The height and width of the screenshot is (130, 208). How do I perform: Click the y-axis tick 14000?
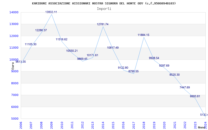point(14,12)
